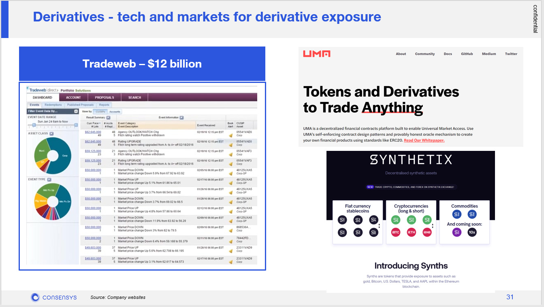Open the Event Type dropdown arrow
This screenshot has width=544, height=307.
49,179
